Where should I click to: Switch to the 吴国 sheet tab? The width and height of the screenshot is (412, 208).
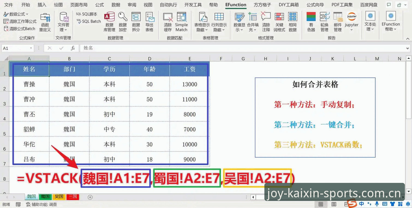click(x=59, y=197)
